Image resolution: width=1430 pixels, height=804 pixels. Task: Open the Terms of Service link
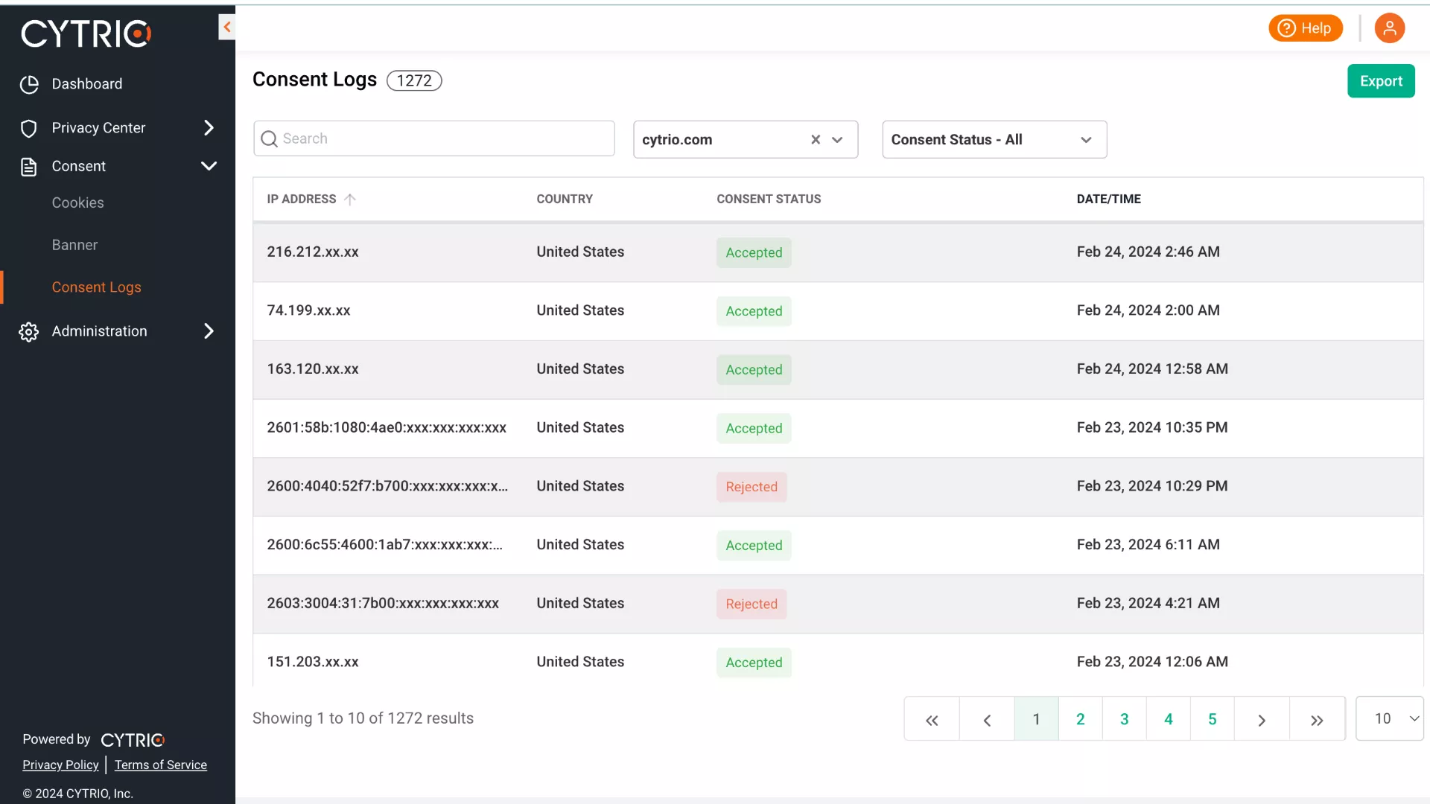(x=161, y=765)
